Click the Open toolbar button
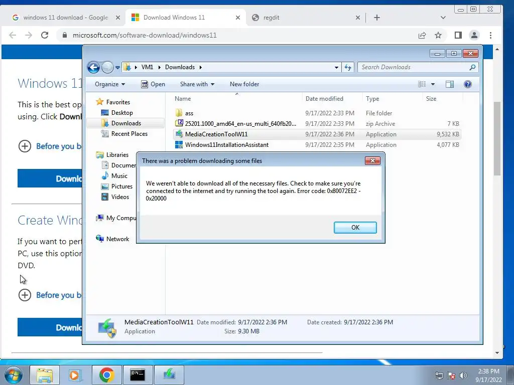Viewport: 514px width, 385px height. pyautogui.click(x=153, y=84)
